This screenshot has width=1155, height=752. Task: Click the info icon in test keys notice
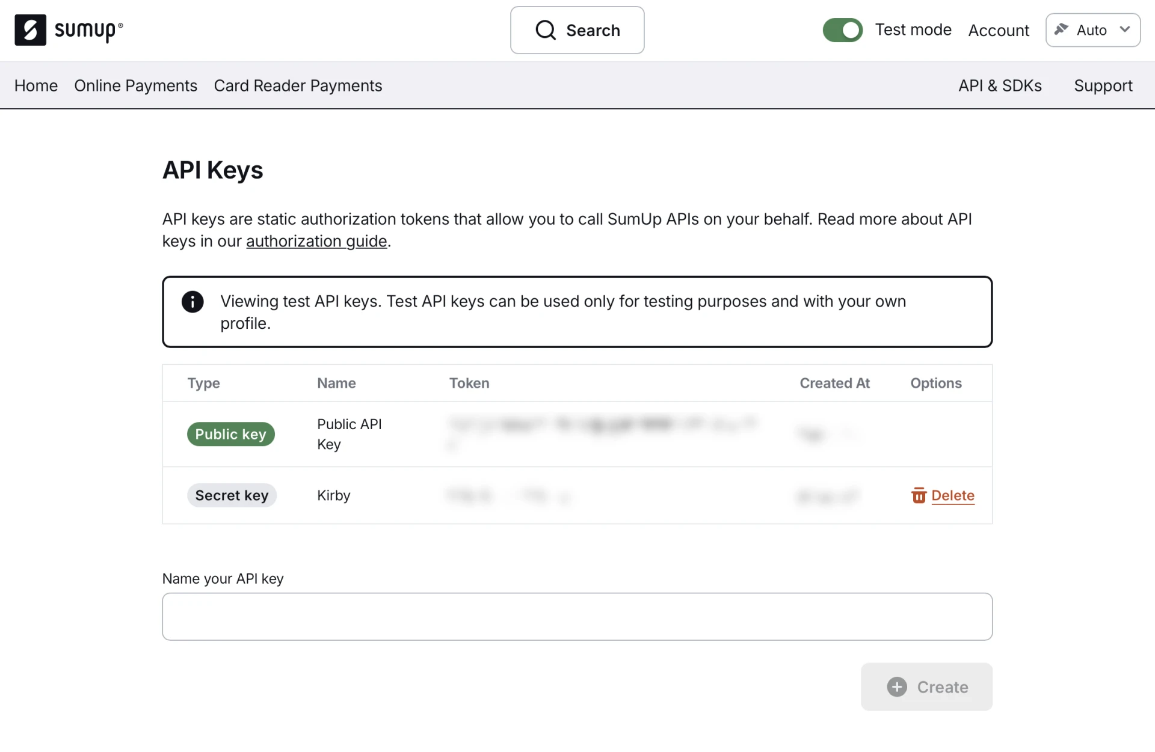[x=192, y=302]
